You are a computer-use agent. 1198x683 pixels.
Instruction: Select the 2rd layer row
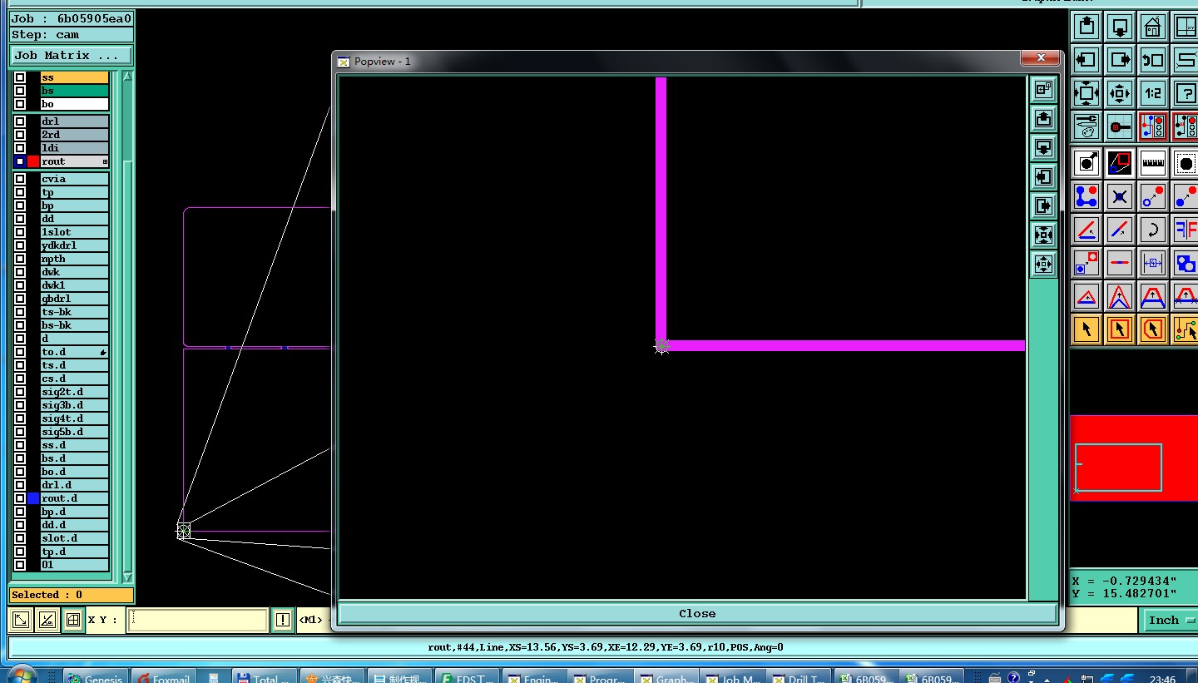pyautogui.click(x=75, y=135)
